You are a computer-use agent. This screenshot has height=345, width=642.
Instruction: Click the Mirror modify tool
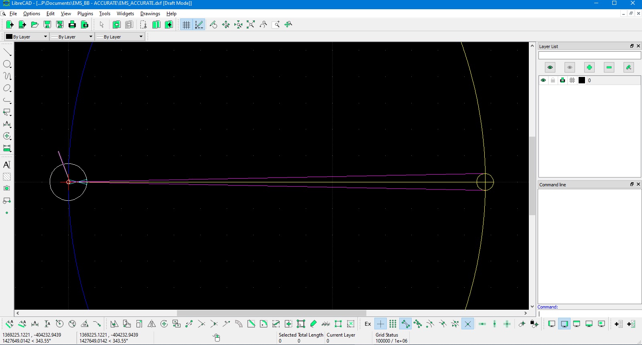coord(152,324)
